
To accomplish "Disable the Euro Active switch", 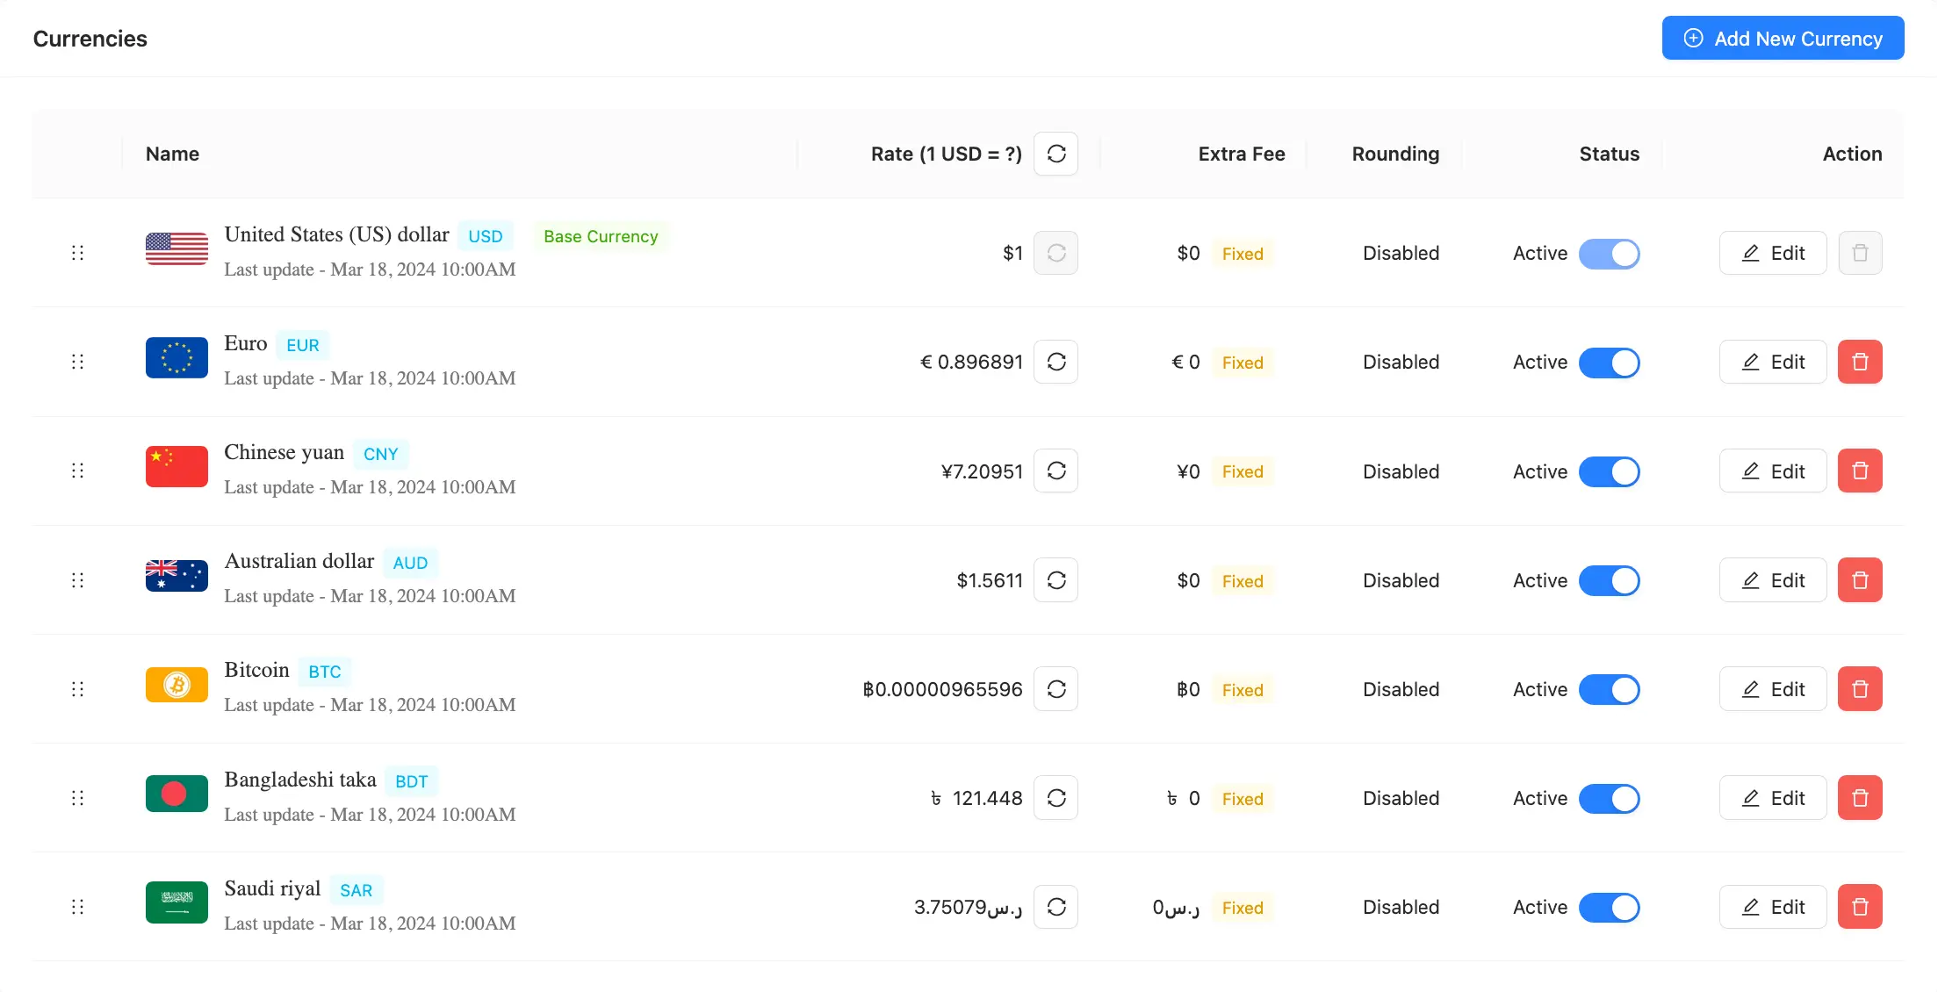I will click(x=1609, y=363).
